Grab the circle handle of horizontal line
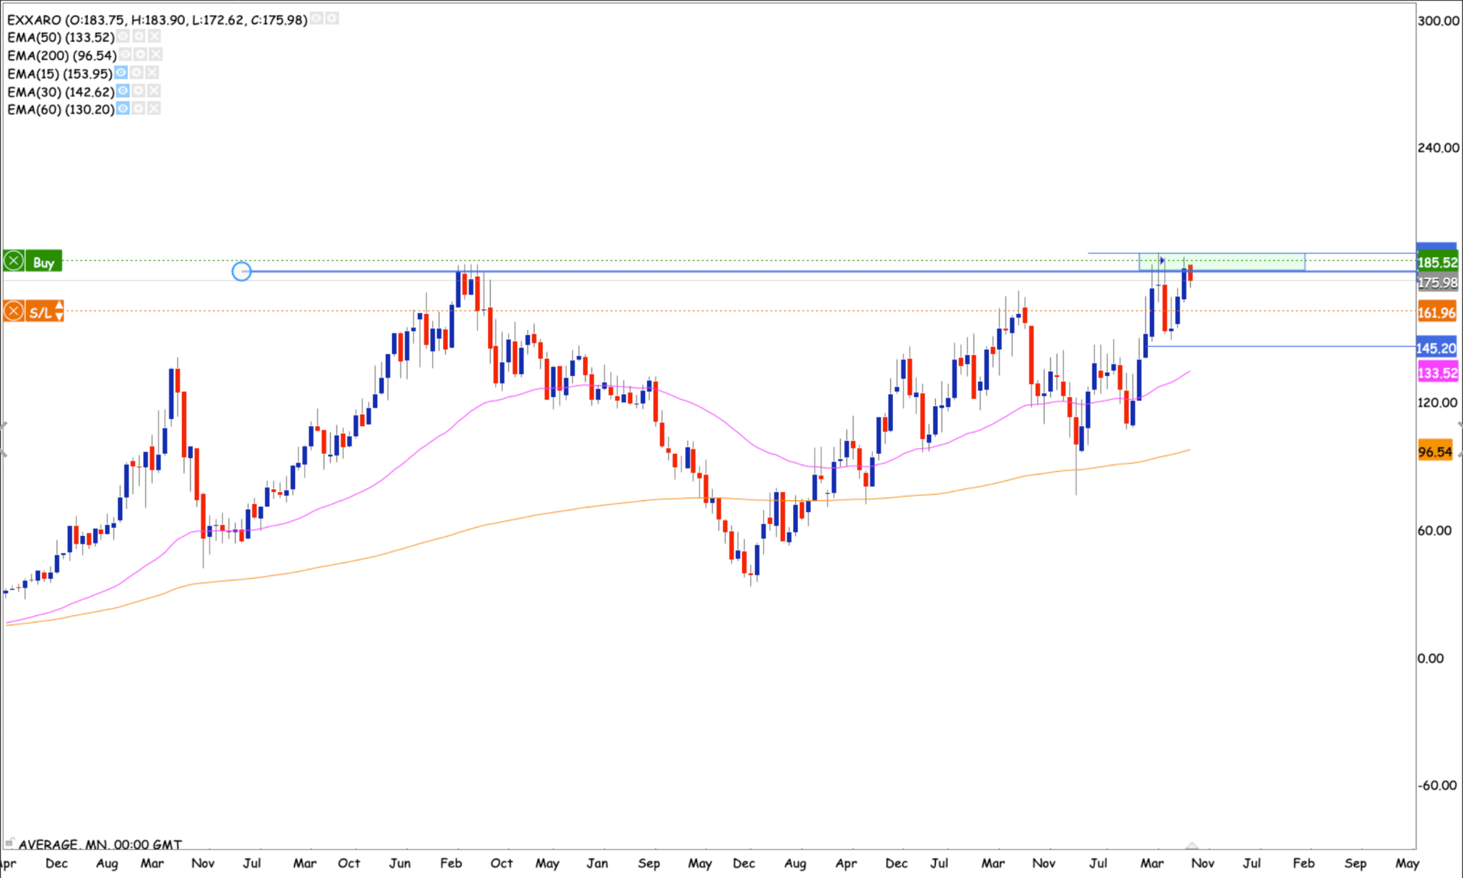Viewport: 1463px width, 878px height. click(241, 271)
